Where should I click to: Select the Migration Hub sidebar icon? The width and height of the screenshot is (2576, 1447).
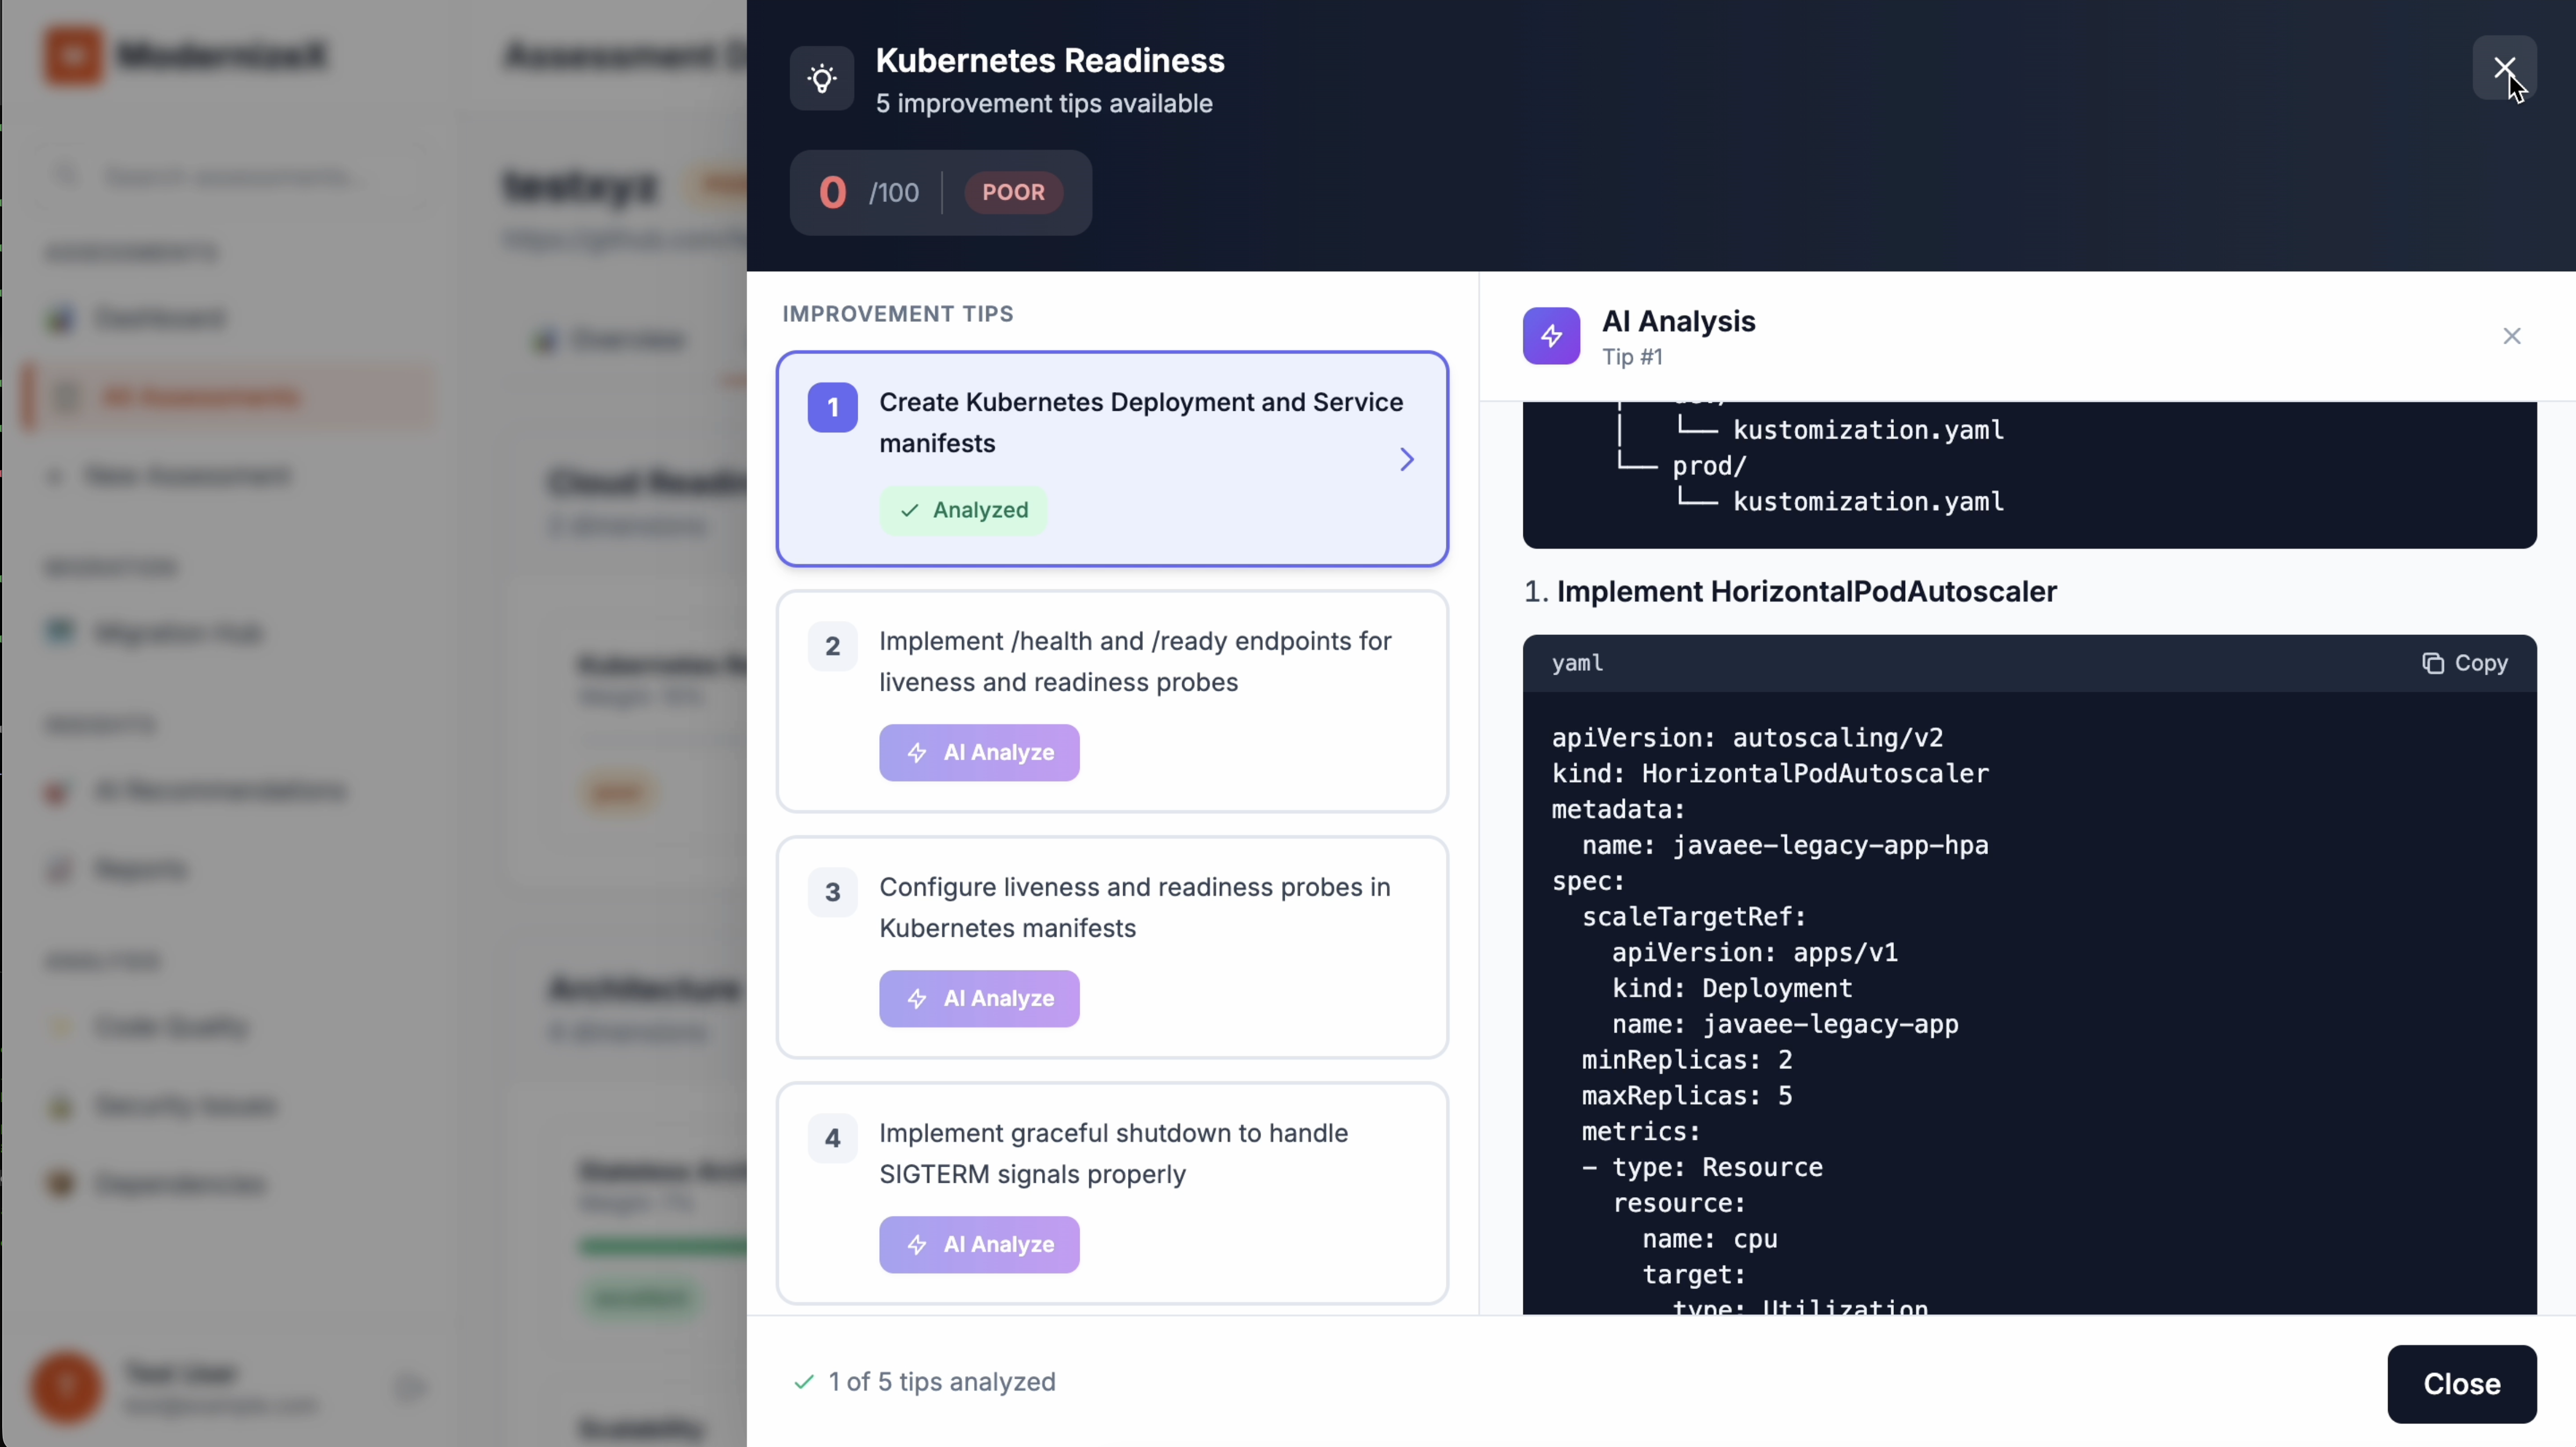[61, 632]
